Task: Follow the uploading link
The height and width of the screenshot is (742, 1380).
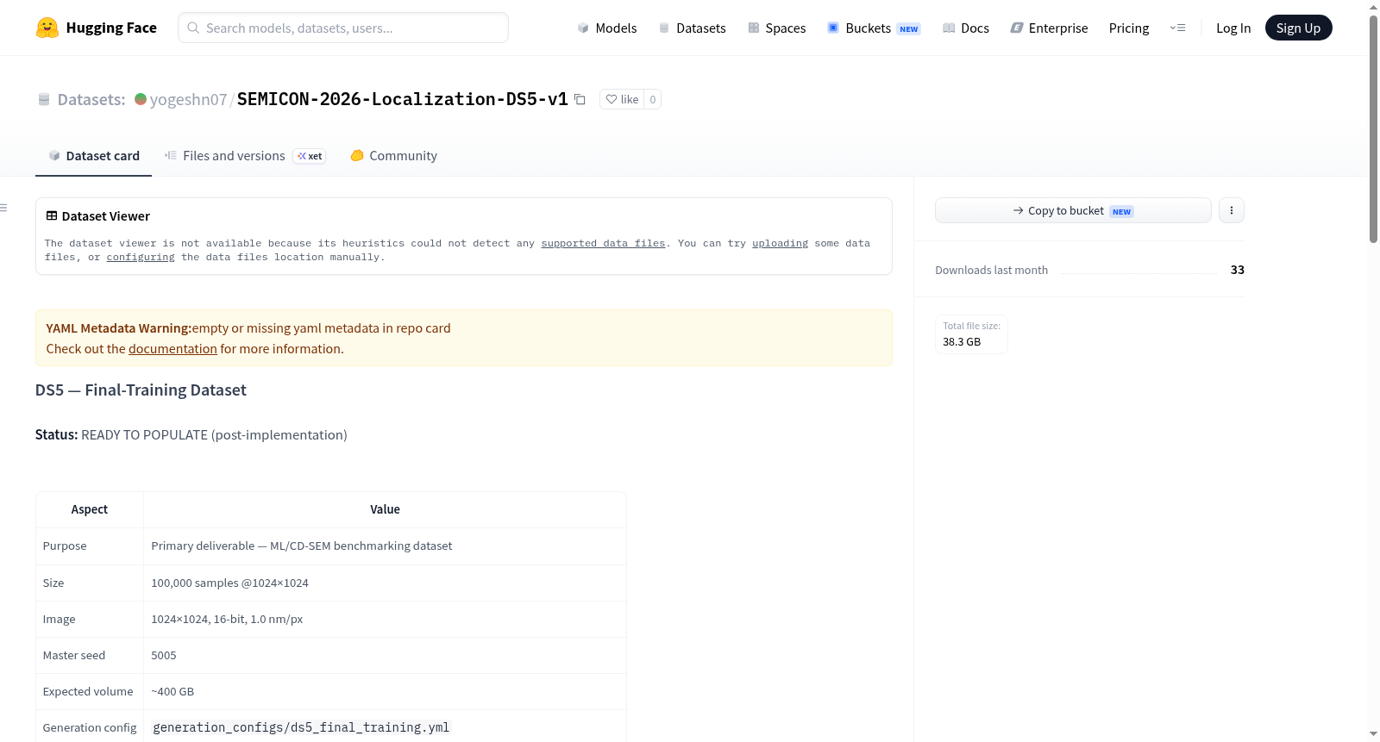Action: (x=780, y=244)
